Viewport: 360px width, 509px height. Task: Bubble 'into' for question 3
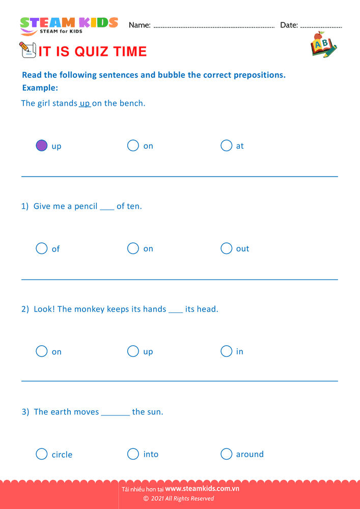click(x=133, y=454)
